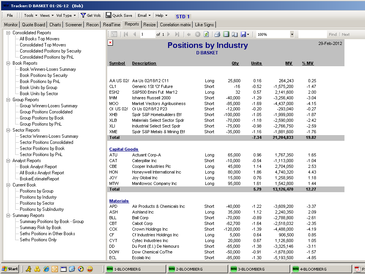Jump to last page of the report

click(177, 35)
